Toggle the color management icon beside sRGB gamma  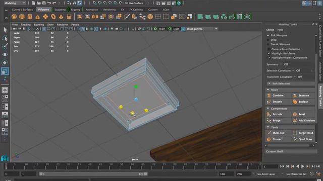[183, 29]
